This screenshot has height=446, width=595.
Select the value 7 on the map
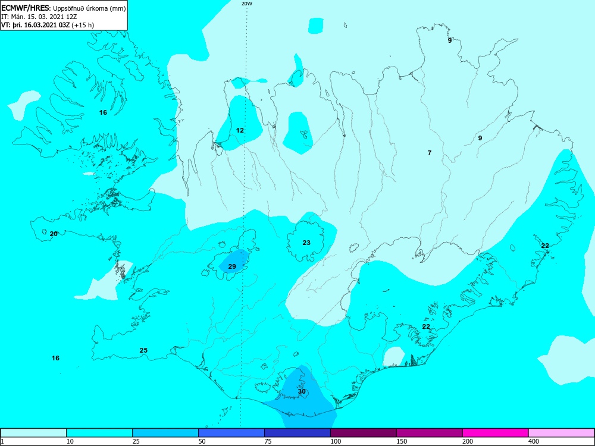point(430,153)
